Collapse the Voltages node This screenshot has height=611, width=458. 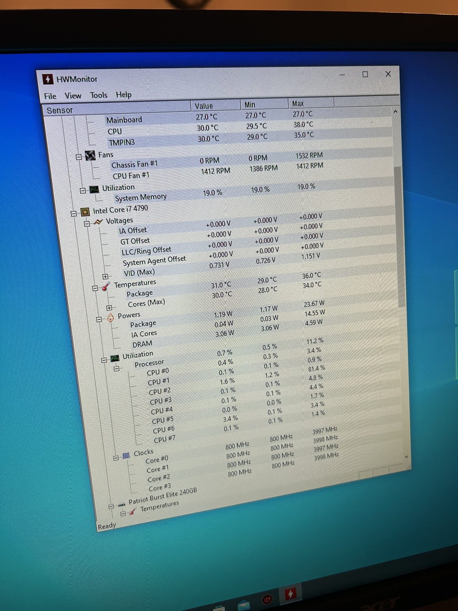(x=87, y=224)
